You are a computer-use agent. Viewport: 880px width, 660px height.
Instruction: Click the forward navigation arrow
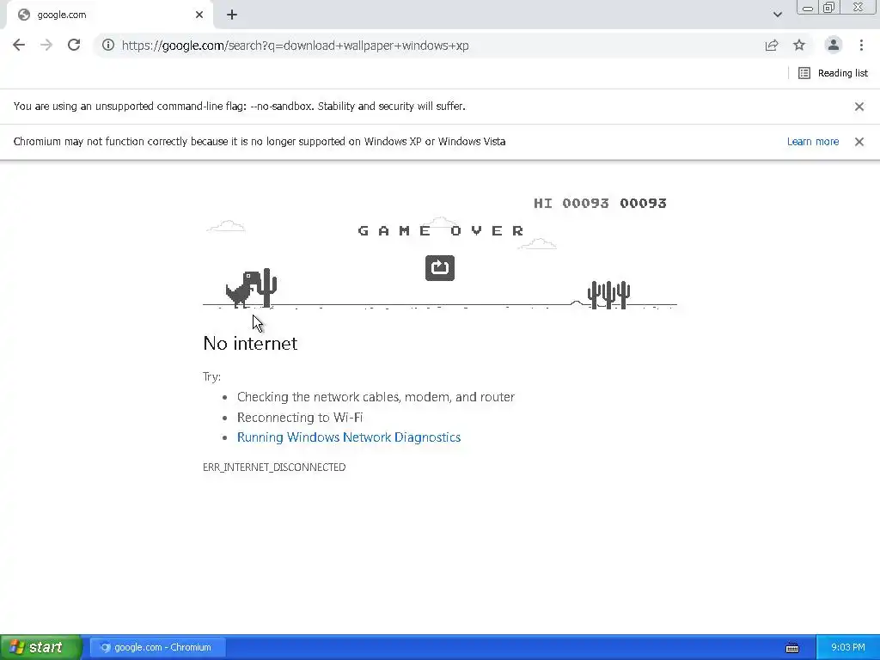[46, 45]
